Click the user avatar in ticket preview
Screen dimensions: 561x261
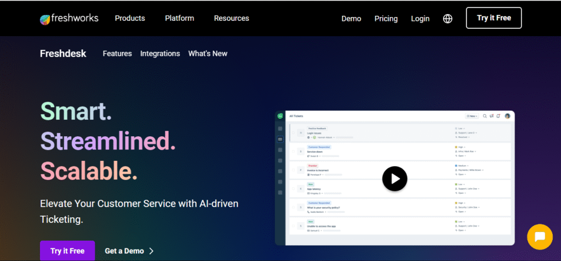[507, 116]
